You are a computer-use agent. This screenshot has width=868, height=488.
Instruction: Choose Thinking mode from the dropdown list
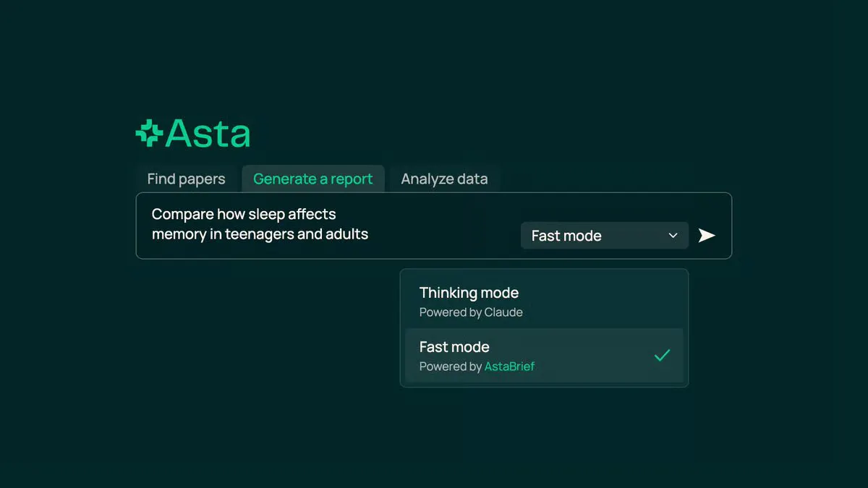pos(544,301)
